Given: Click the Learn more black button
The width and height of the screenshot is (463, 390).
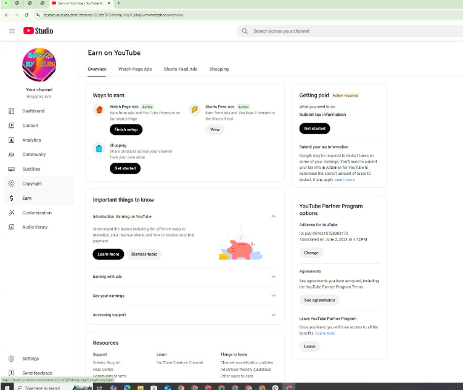Looking at the screenshot, I should tap(109, 254).
